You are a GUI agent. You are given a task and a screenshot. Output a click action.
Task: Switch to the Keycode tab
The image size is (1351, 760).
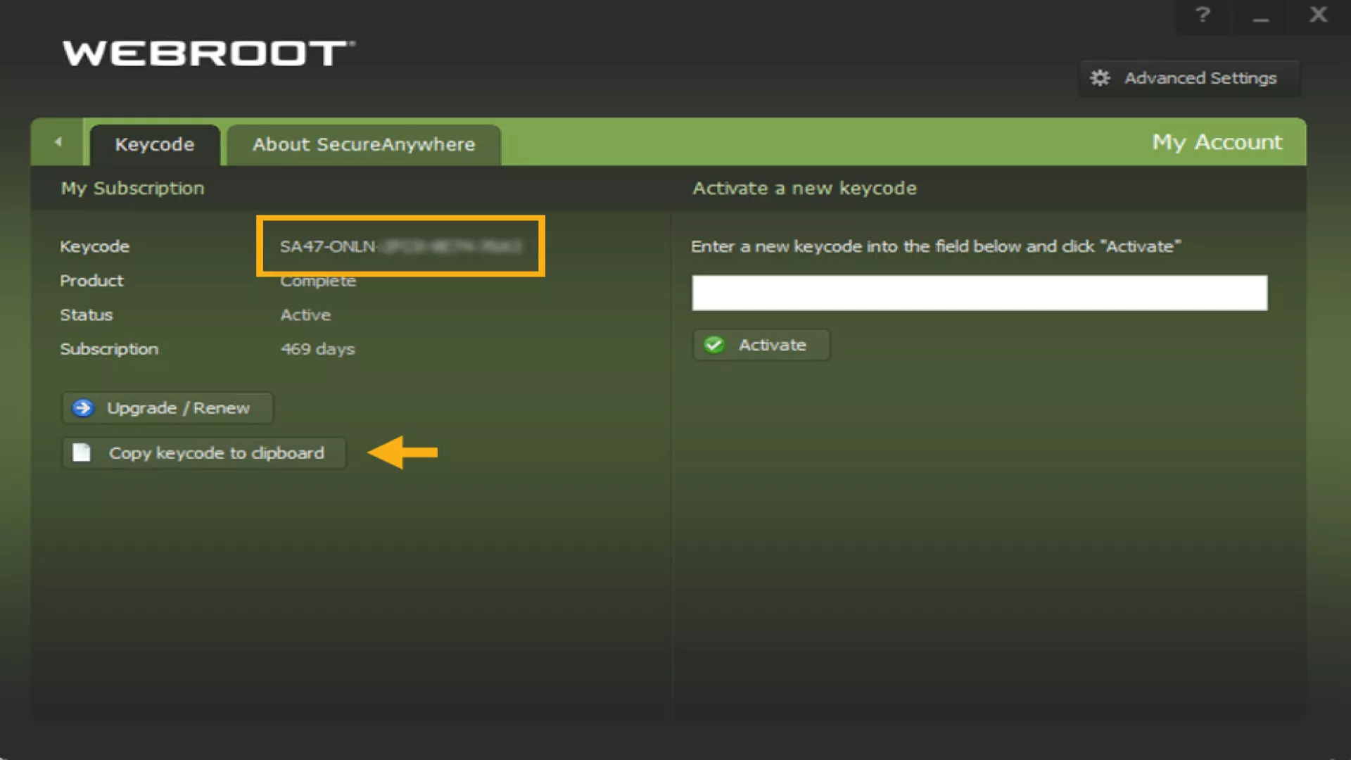coord(155,145)
